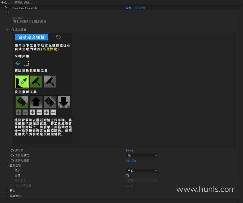Toggle stopwatch for 定义键控
This screenshot has height=203, width=243.
12,30
